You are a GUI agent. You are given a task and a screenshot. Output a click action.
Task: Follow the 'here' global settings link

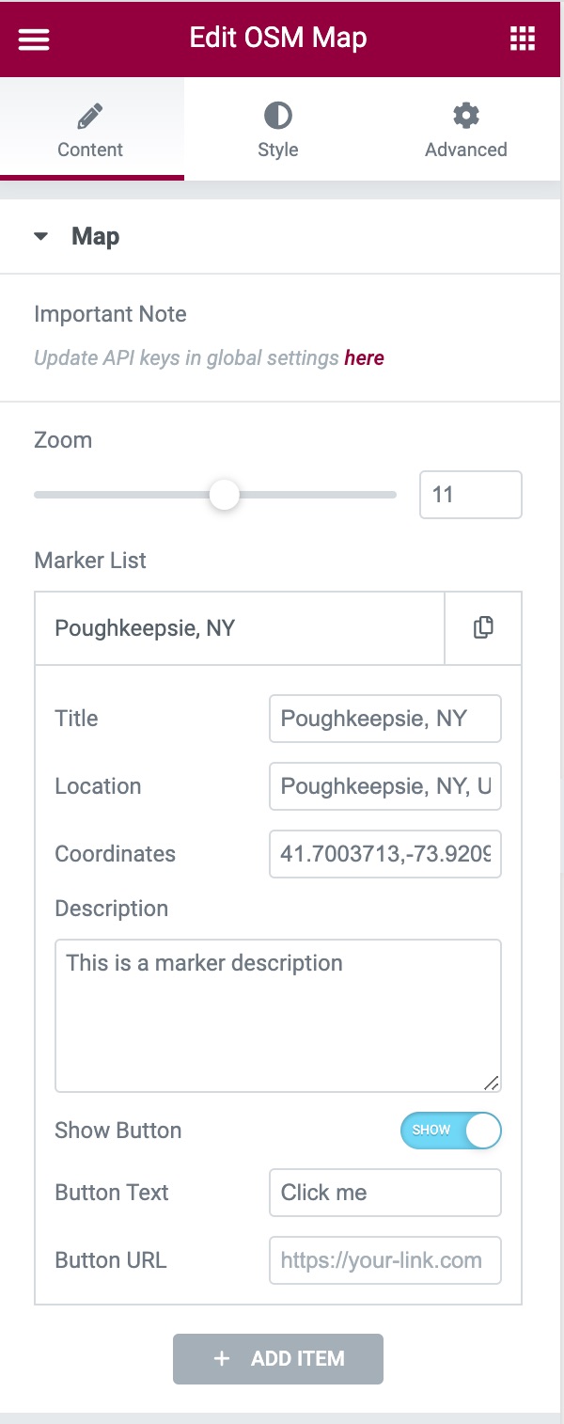364,357
